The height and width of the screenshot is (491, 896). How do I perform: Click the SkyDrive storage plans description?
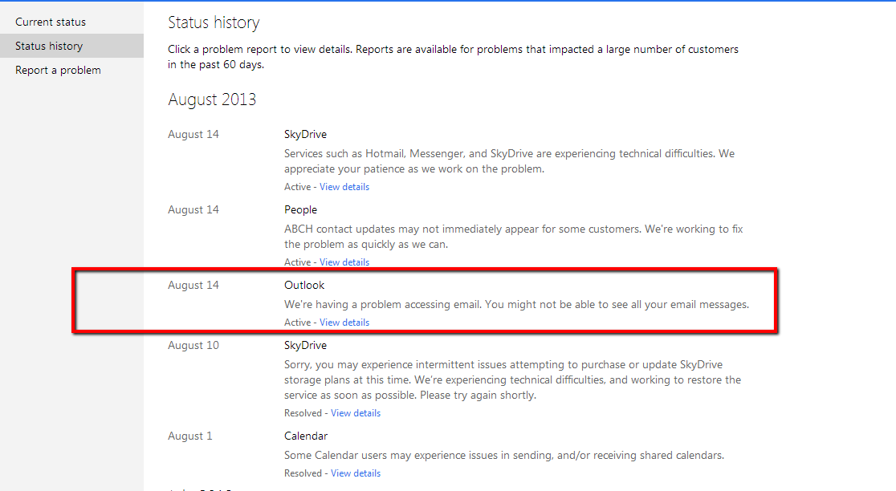pyautogui.click(x=512, y=379)
